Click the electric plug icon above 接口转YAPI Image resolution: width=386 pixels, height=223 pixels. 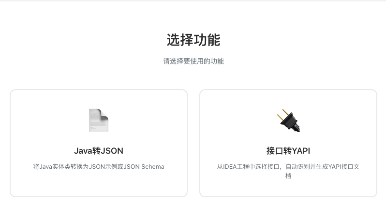tap(288, 120)
